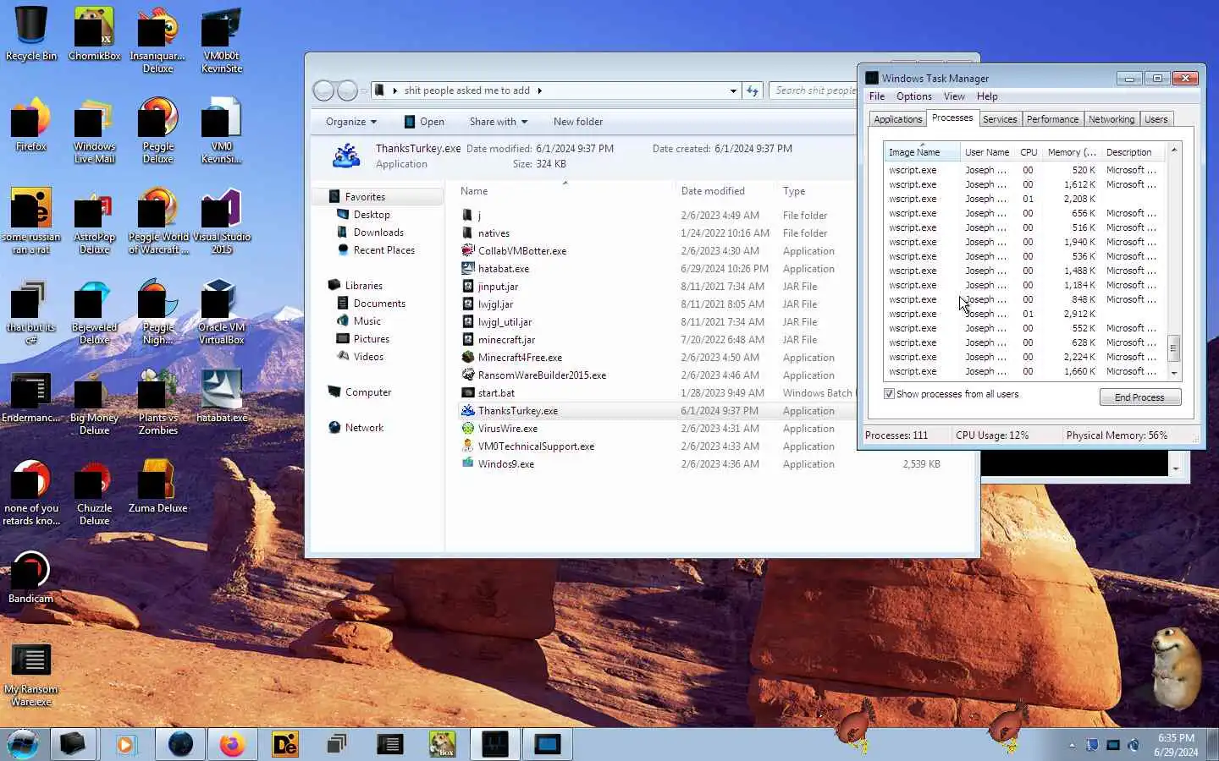Click the clock showing 6:35 PM
The image size is (1219, 761).
click(1176, 737)
